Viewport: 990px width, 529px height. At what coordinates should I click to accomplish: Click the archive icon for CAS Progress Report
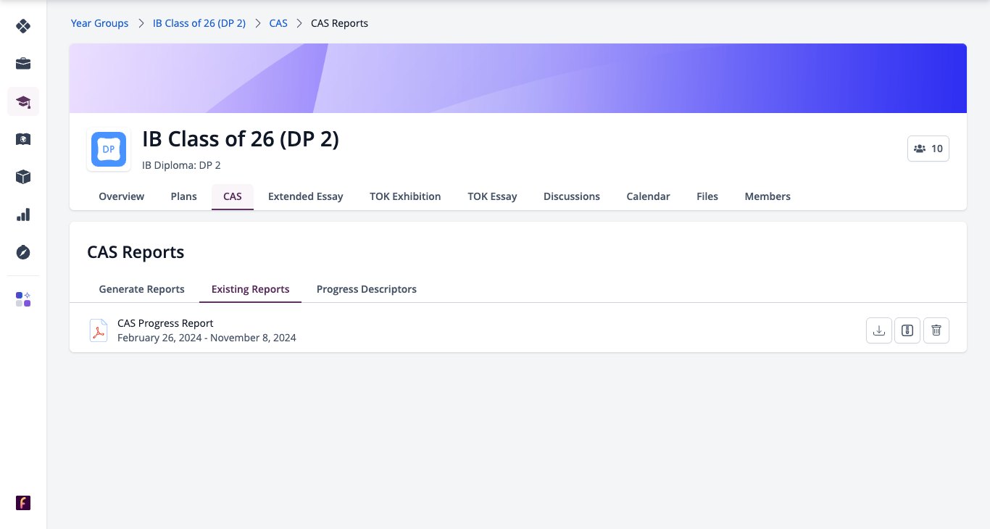coord(907,330)
